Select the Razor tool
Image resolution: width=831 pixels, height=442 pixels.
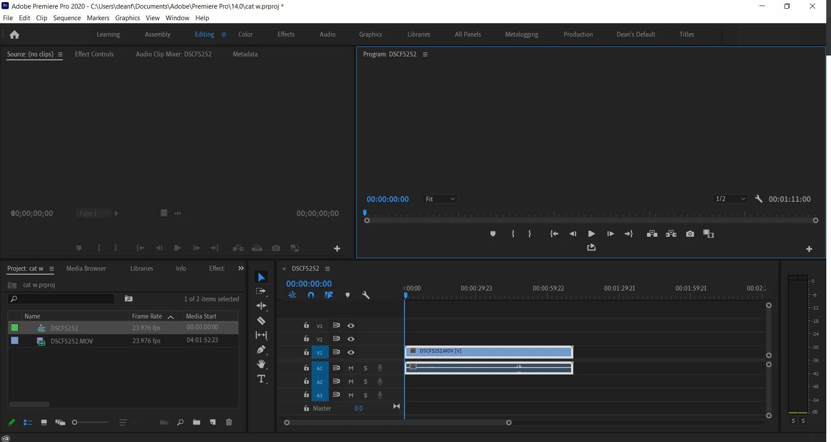pyautogui.click(x=261, y=321)
